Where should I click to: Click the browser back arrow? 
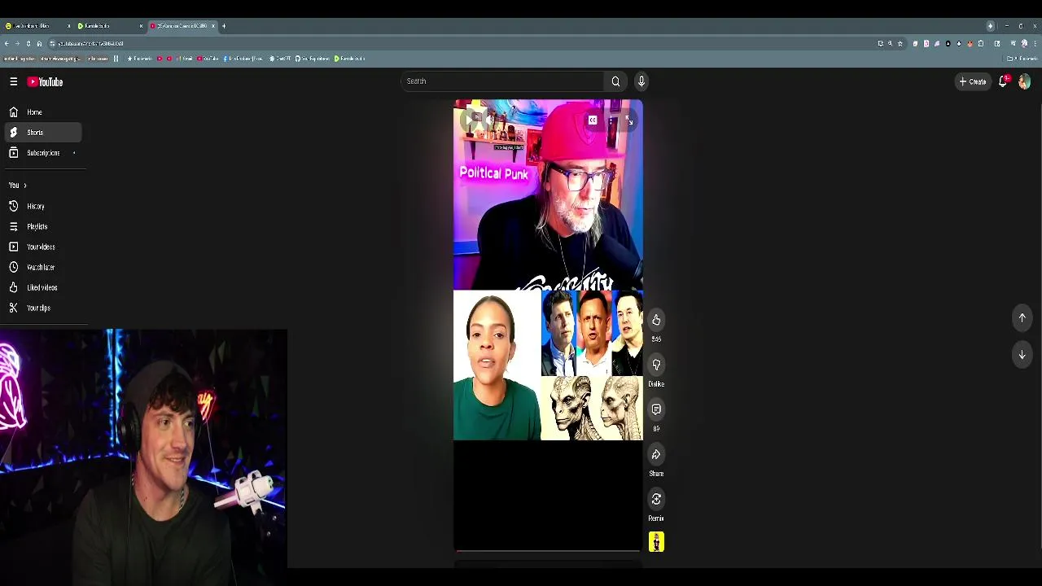point(7,44)
